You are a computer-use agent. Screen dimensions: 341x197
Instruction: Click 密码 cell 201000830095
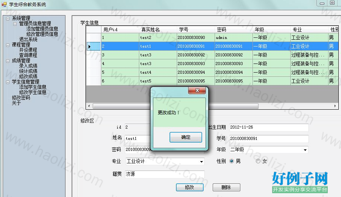(x=234, y=81)
